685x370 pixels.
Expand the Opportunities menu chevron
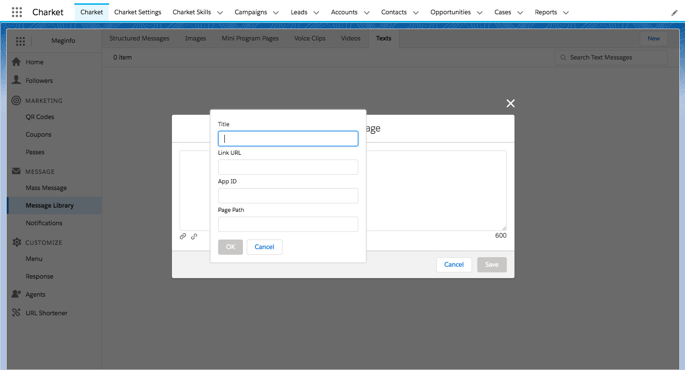[x=479, y=13]
